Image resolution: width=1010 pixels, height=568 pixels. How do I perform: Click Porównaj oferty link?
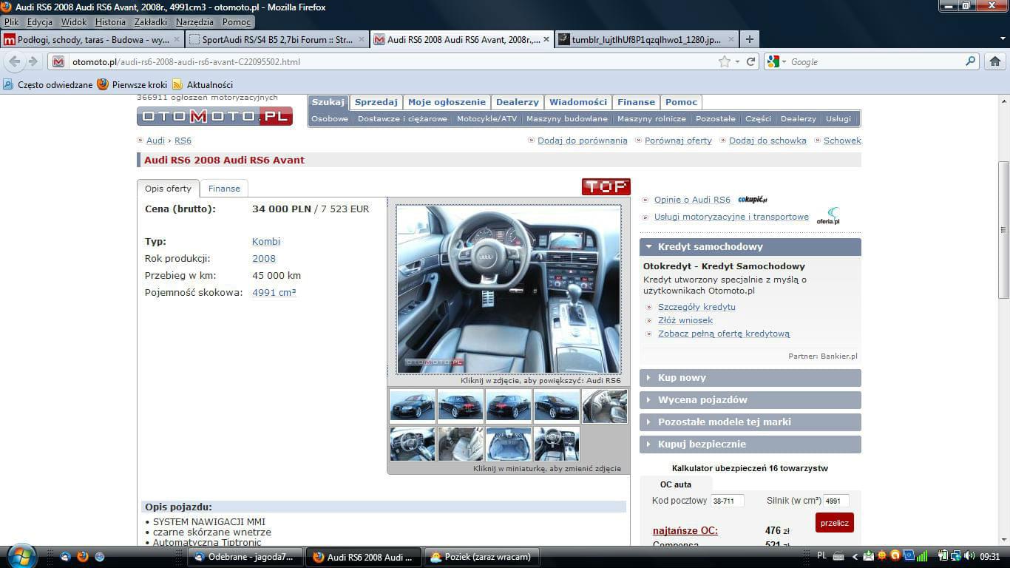click(x=678, y=141)
